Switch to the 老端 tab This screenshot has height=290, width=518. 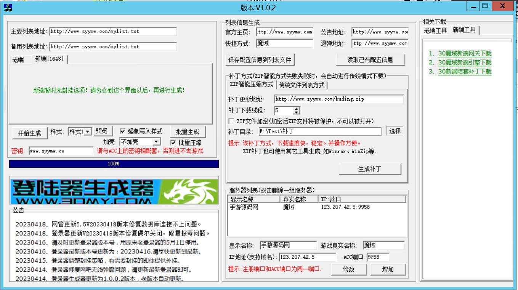(x=18, y=59)
